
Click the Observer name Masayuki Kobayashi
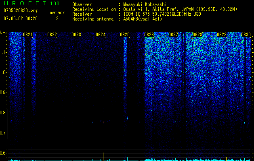pyautogui.click(x=145, y=4)
